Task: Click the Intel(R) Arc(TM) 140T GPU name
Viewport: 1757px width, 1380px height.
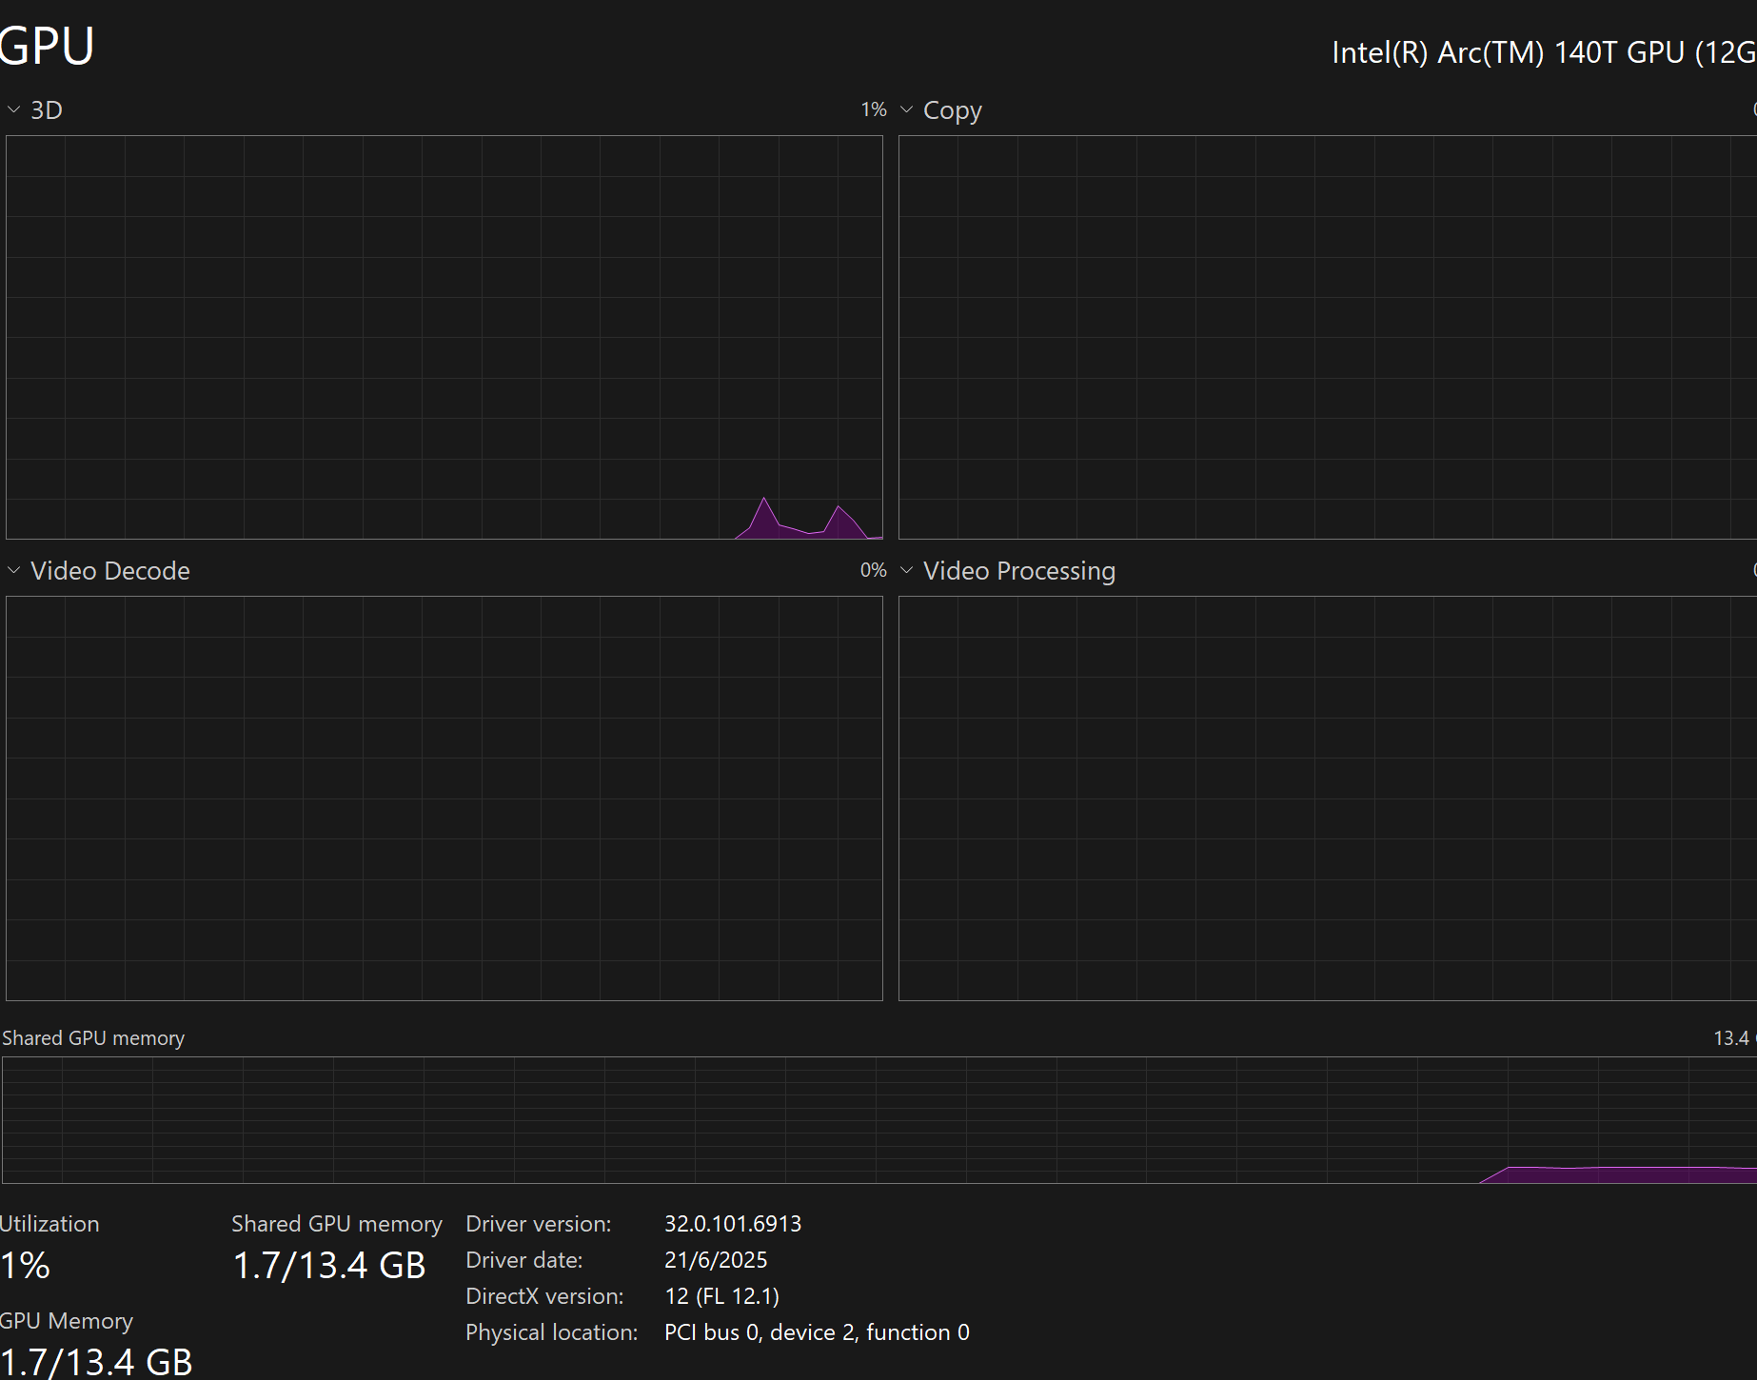Action: pos(1544,52)
